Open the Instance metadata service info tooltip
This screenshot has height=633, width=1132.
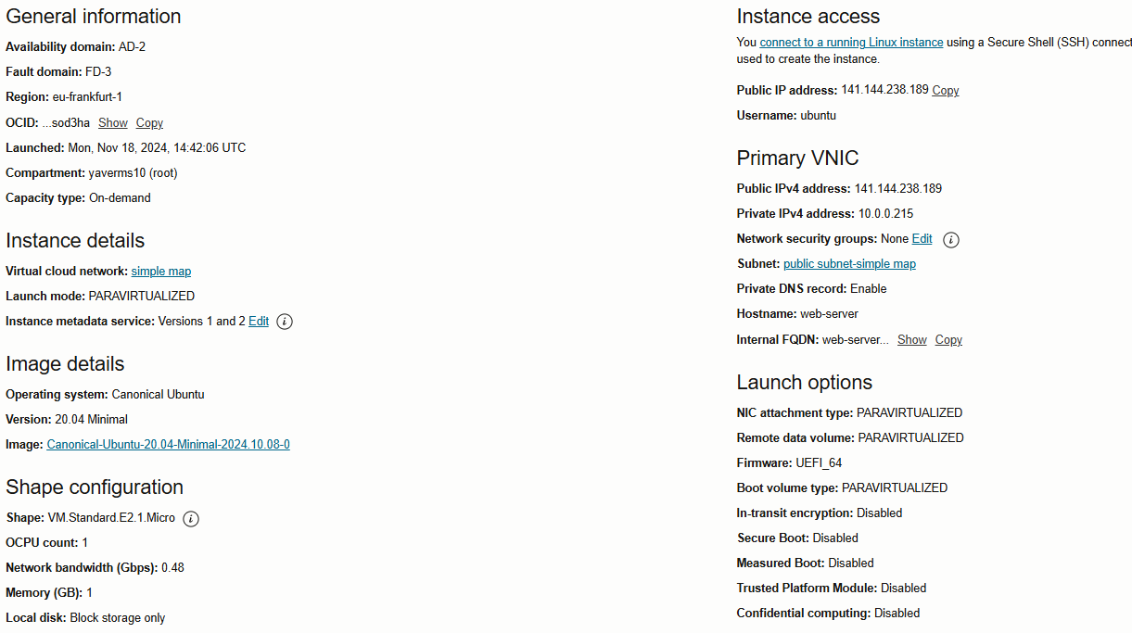(x=284, y=322)
